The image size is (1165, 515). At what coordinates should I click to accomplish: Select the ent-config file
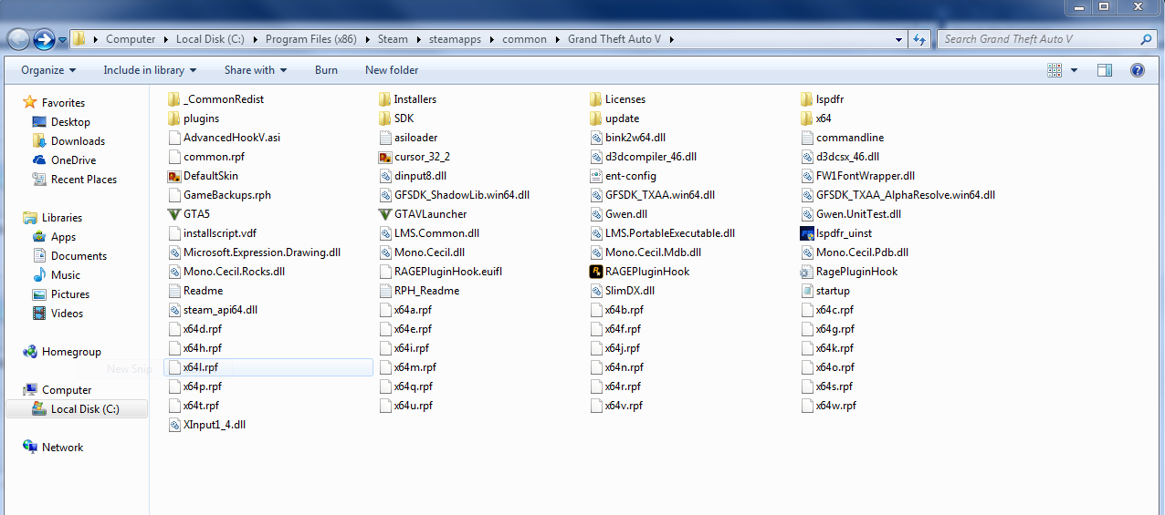[x=623, y=176]
